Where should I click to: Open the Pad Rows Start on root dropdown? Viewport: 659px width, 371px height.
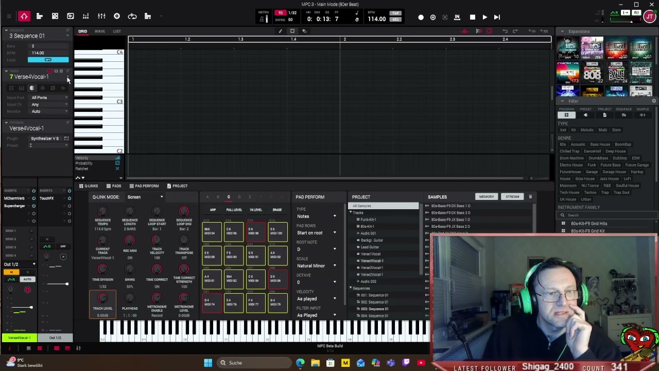tap(316, 233)
